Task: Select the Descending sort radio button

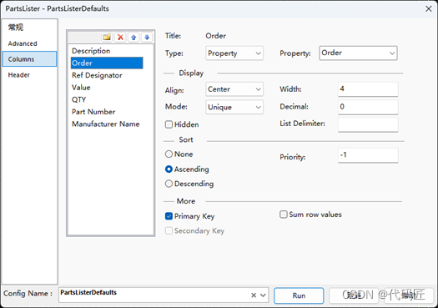Action: pyautogui.click(x=169, y=184)
